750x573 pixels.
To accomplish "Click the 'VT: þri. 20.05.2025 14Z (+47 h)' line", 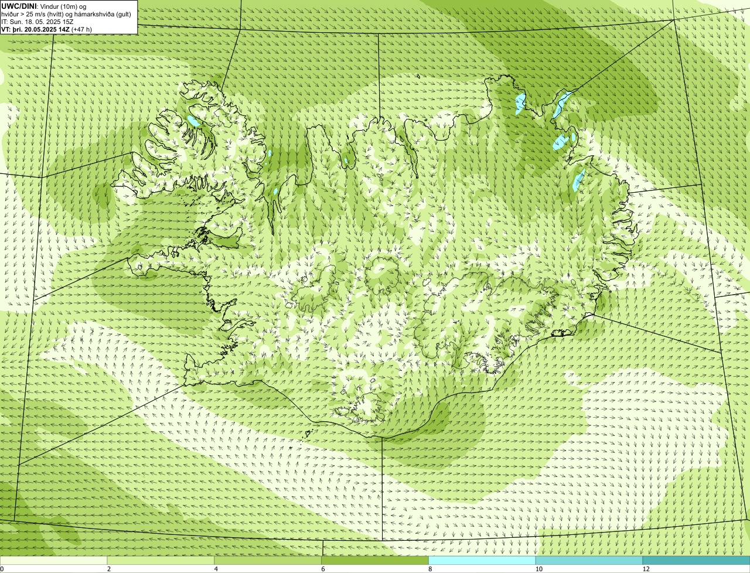I will click(x=46, y=29).
